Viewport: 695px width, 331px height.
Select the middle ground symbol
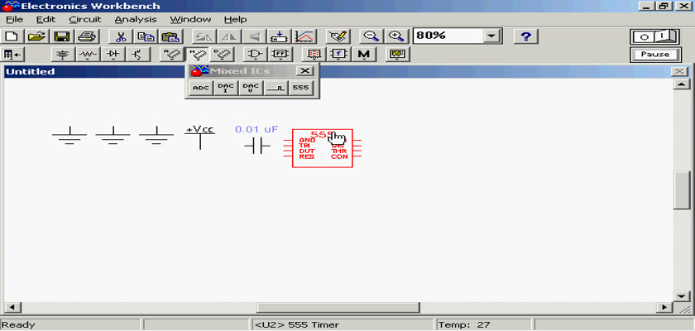(113, 136)
